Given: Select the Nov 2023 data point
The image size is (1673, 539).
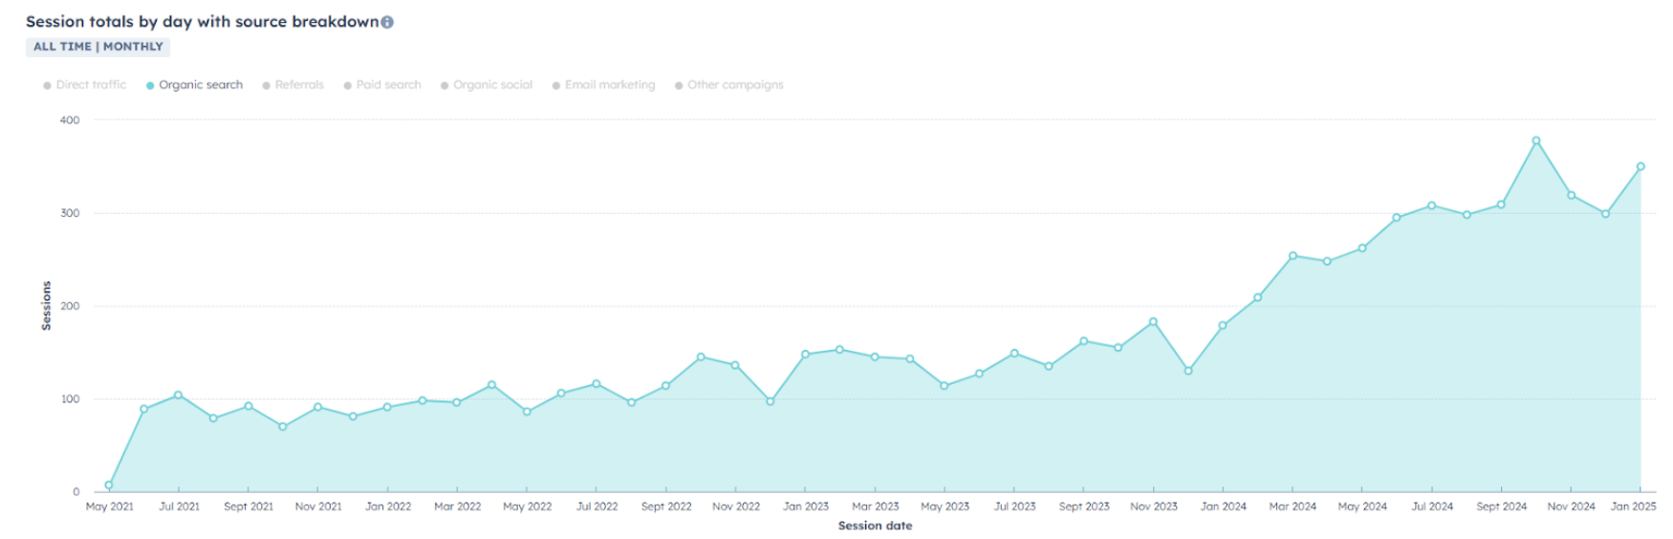Looking at the screenshot, I should click(1153, 322).
